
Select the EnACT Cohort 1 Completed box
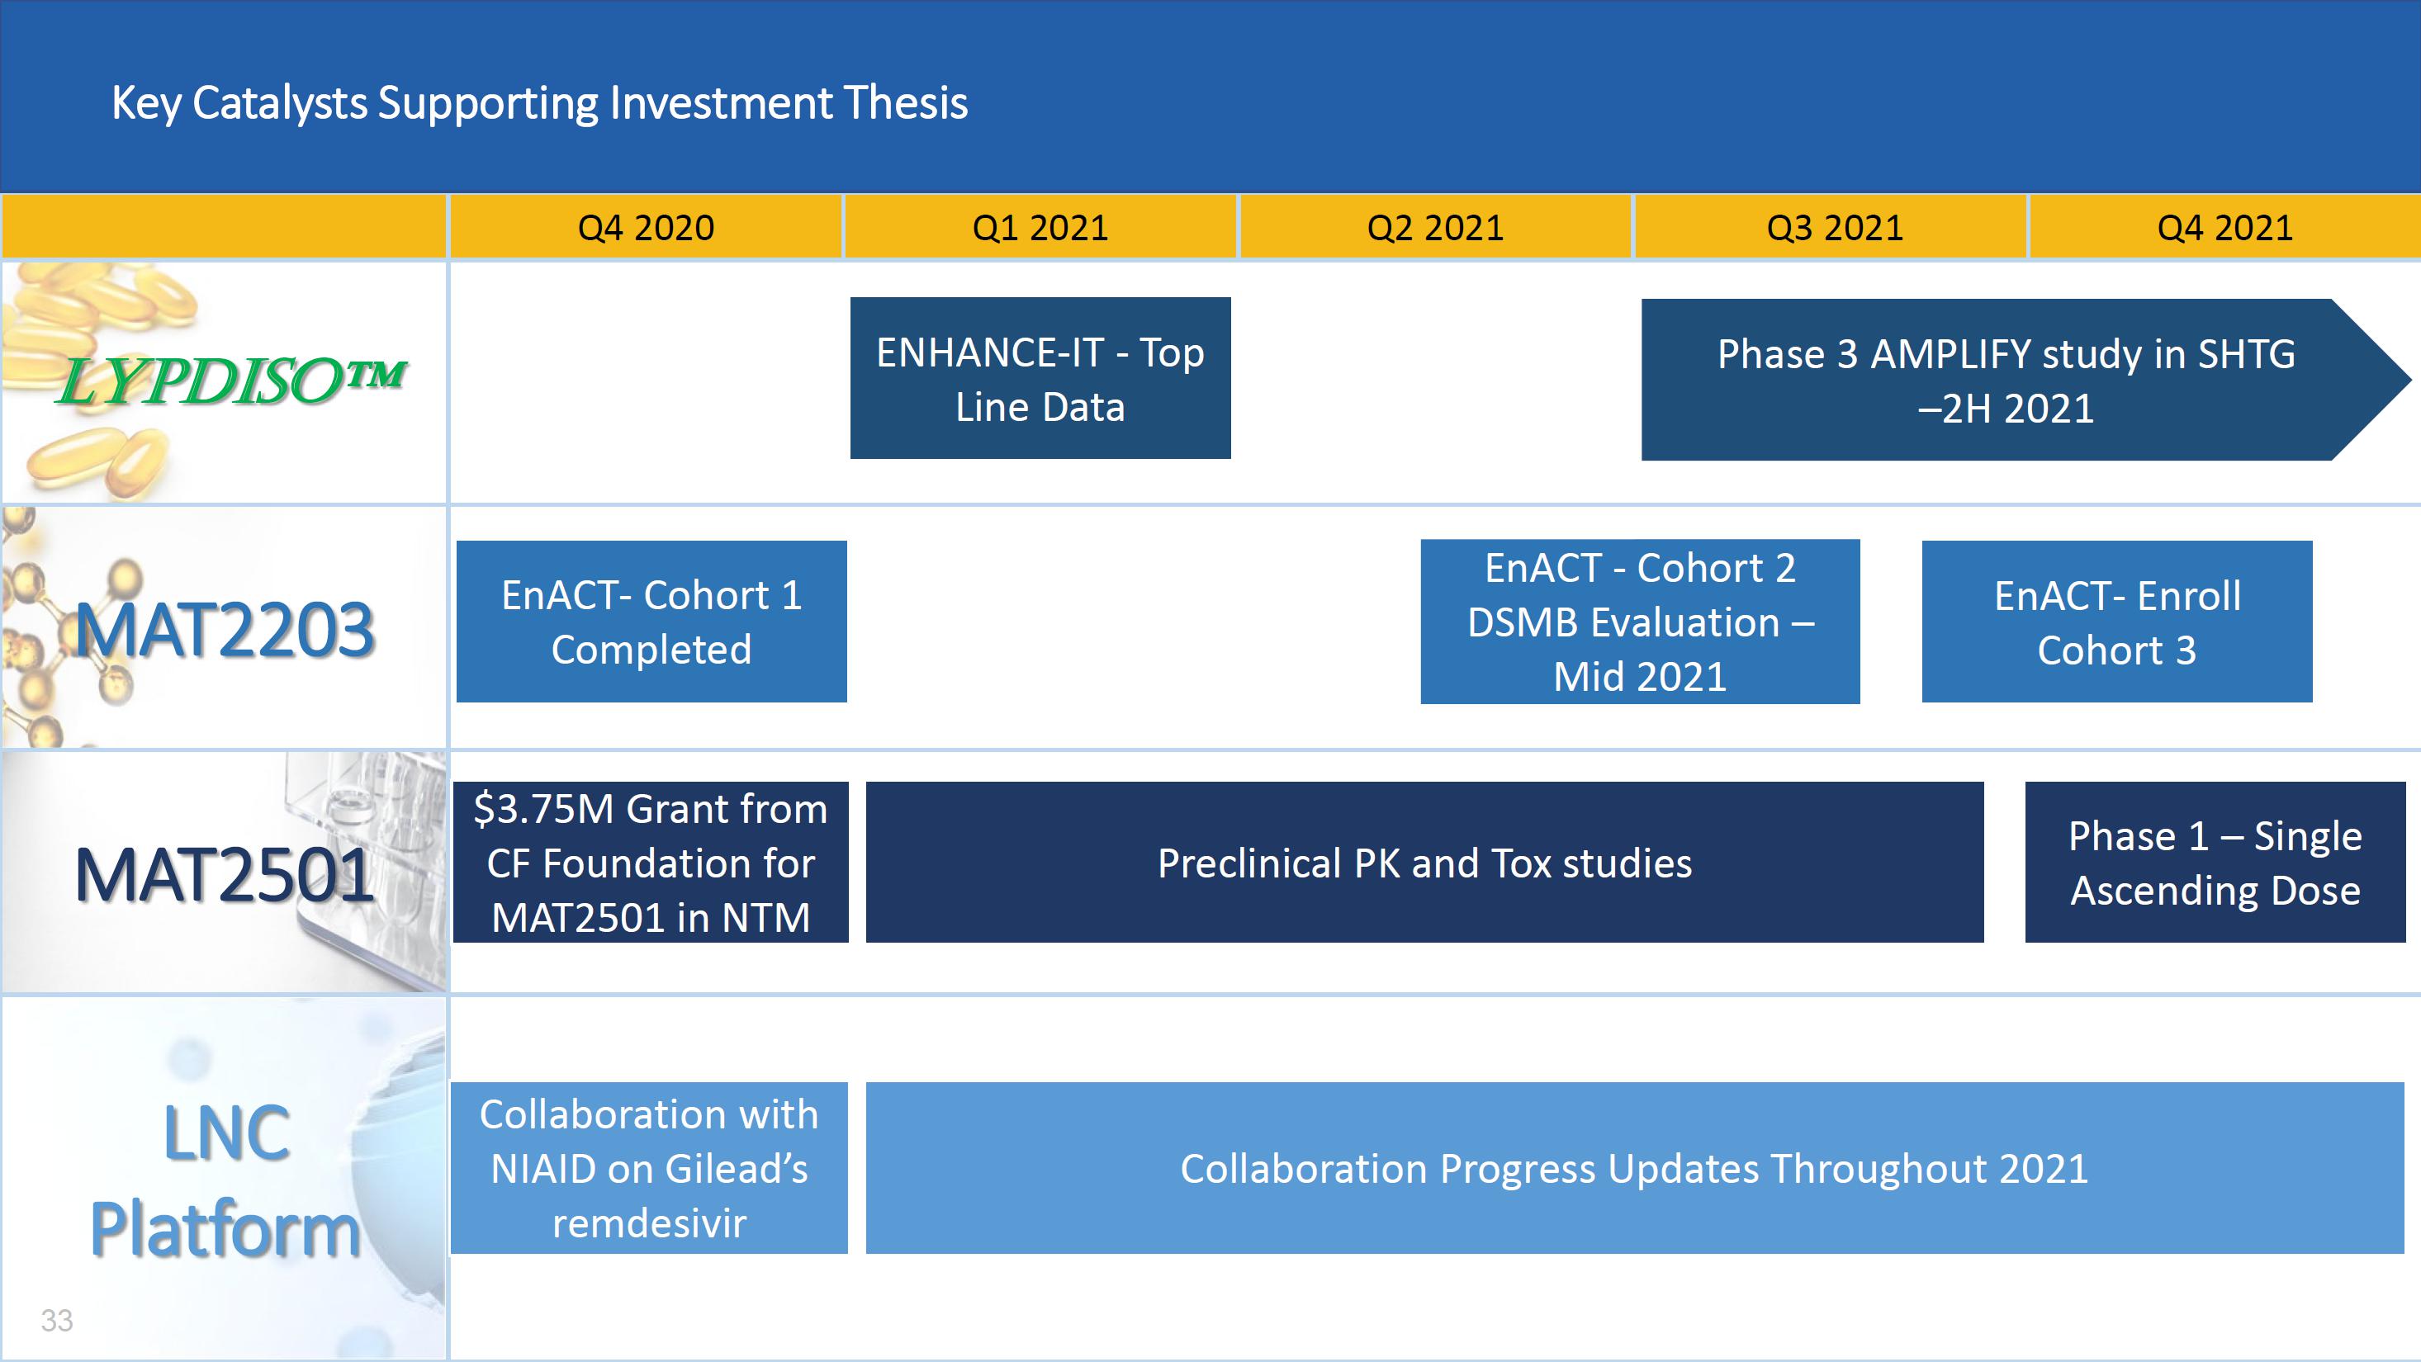pyautogui.click(x=651, y=622)
